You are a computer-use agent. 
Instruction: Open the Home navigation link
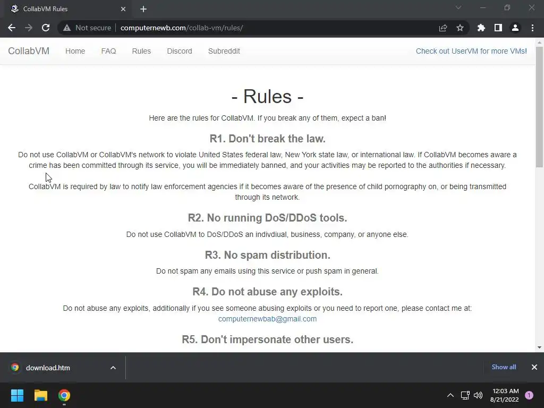(75, 51)
